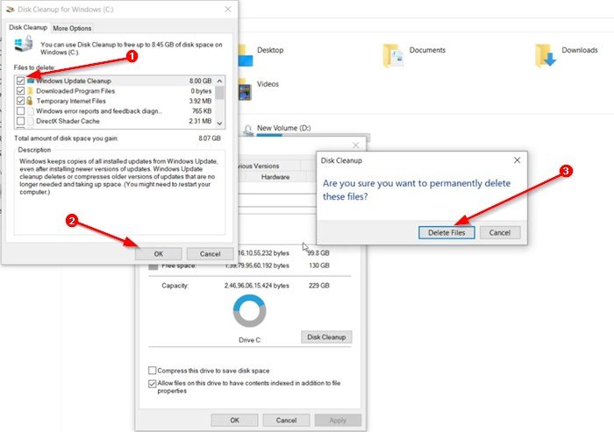Open the Videos folder icon
614x432 pixels.
[x=245, y=89]
